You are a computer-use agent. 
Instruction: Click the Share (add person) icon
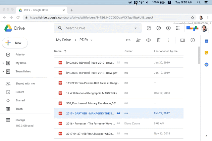(x=138, y=40)
